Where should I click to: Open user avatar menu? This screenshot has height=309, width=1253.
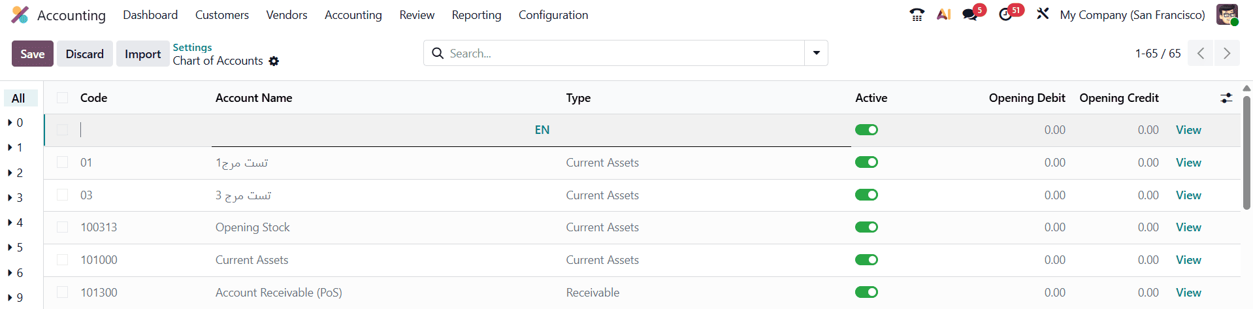tap(1227, 14)
